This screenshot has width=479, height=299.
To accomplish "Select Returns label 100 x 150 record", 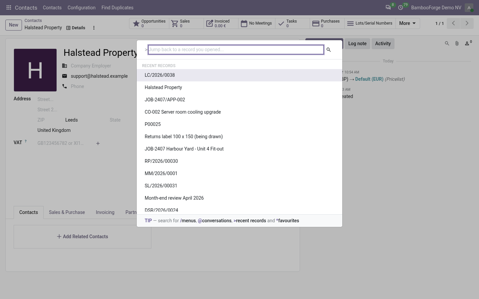I will (239, 137).
